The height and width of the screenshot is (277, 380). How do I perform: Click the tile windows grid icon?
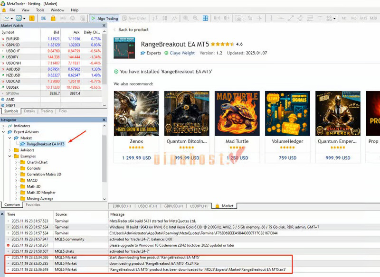[206, 18]
